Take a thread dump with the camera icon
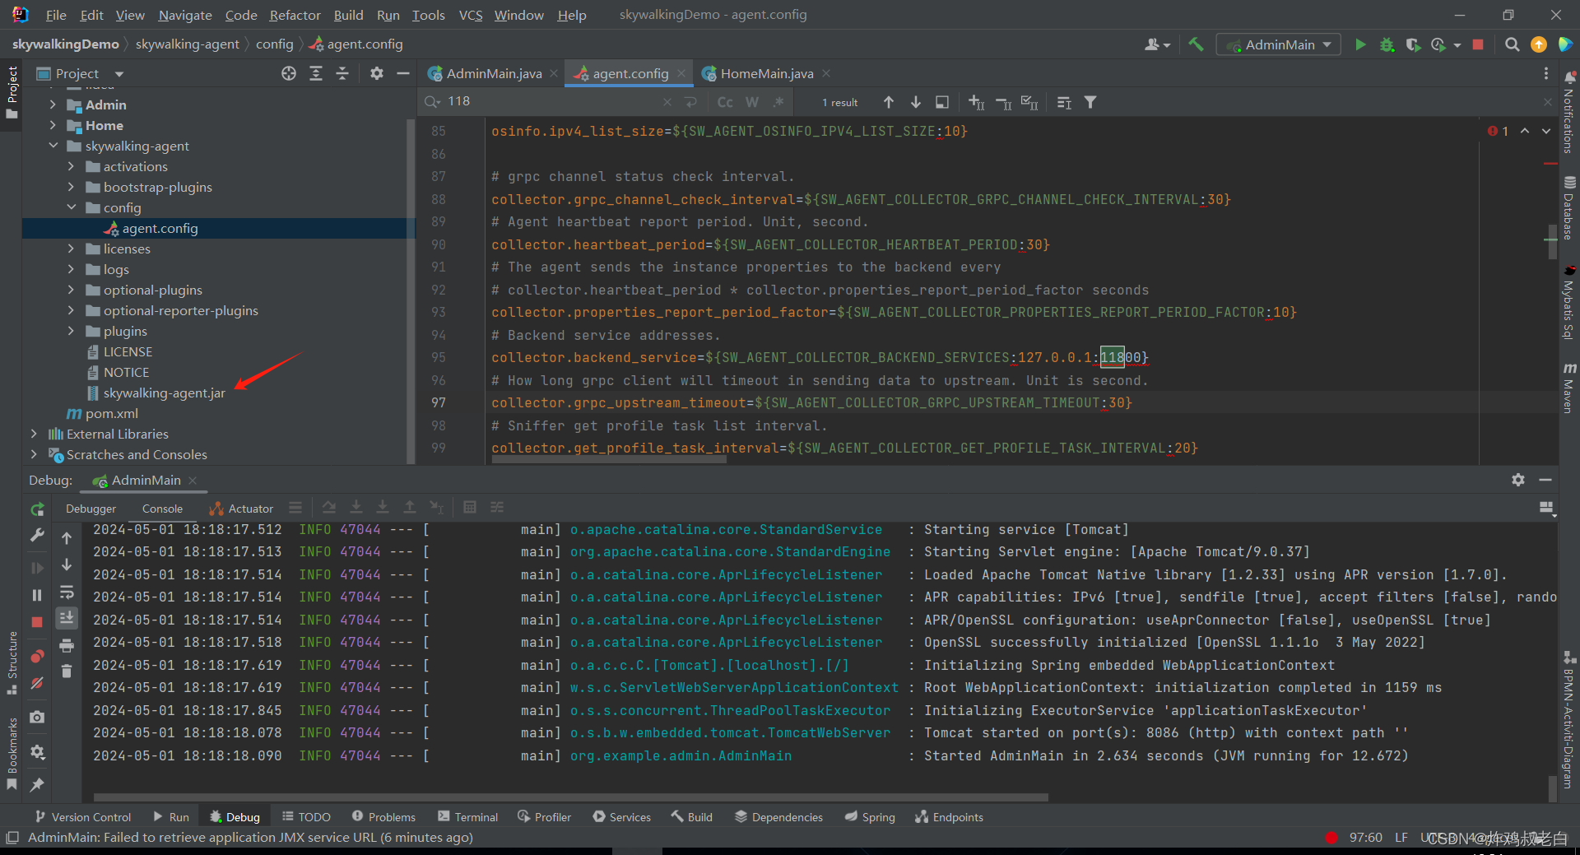Image resolution: width=1580 pixels, height=855 pixels. [37, 718]
